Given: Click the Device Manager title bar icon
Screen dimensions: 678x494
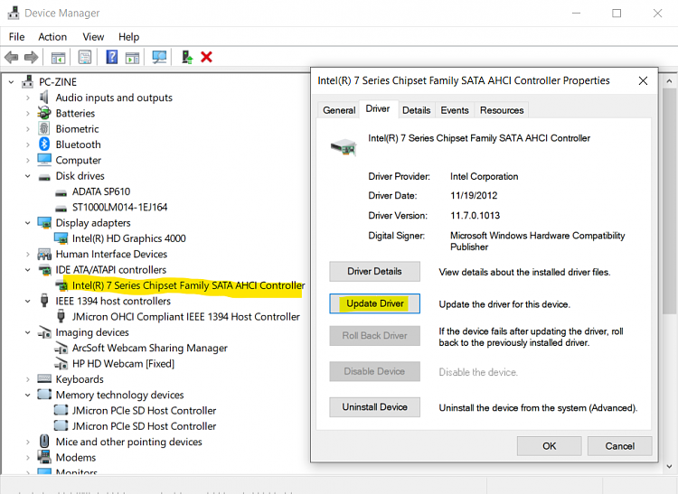Looking at the screenshot, I should [x=14, y=13].
